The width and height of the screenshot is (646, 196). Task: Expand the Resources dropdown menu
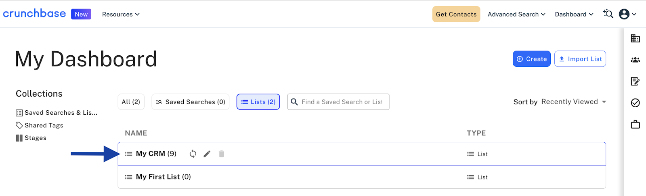coord(121,14)
